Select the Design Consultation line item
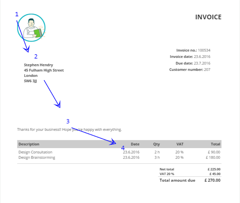 click(35, 152)
